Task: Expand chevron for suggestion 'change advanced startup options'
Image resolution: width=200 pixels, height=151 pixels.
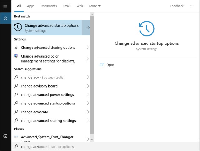Action: pos(88,103)
